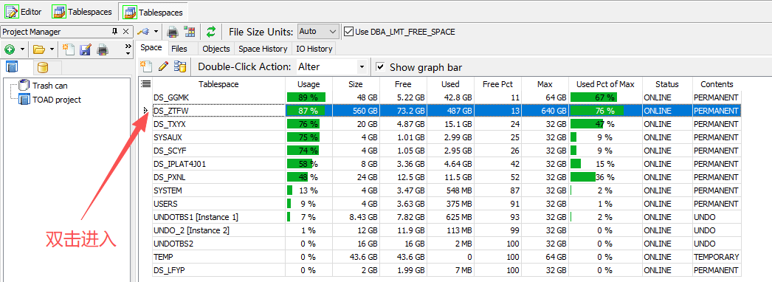Open the dropdown beside the green add button

pos(21,49)
